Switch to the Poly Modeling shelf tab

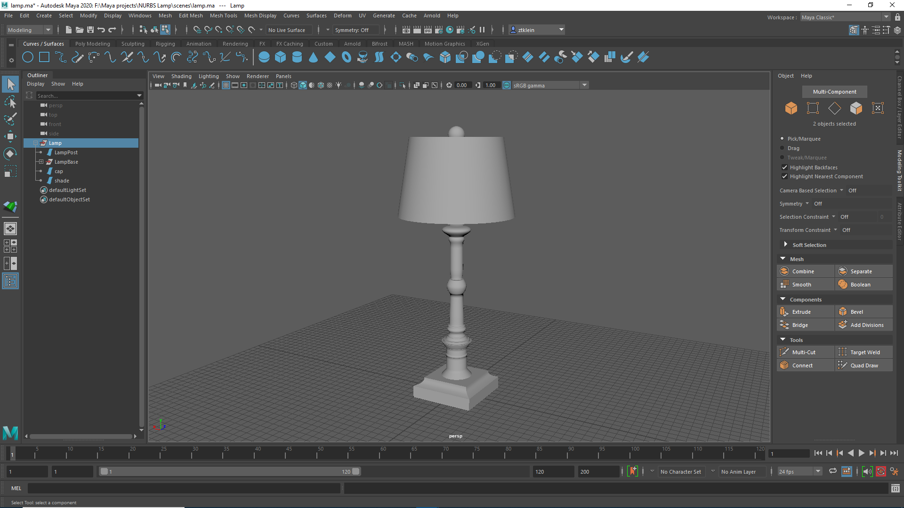[92, 44]
